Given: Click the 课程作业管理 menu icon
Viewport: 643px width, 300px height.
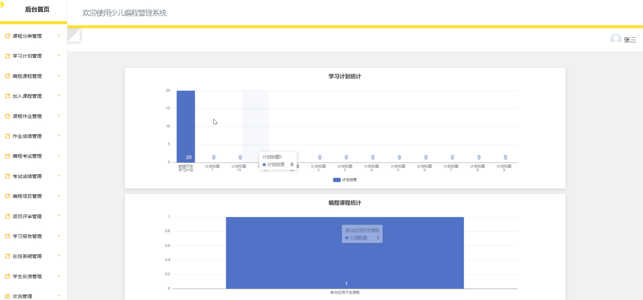Looking at the screenshot, I should tap(7, 116).
